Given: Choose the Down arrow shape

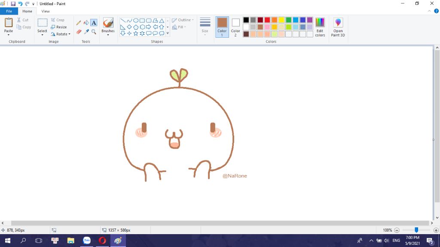Looking at the screenshot, I should (x=122, y=33).
